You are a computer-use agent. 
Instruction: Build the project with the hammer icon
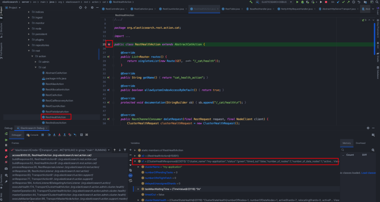[x=251, y=2]
